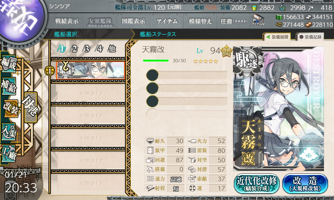Switch to the 他 (other) fleet tab
The height and width of the screenshot is (200, 334).
(x=112, y=49)
